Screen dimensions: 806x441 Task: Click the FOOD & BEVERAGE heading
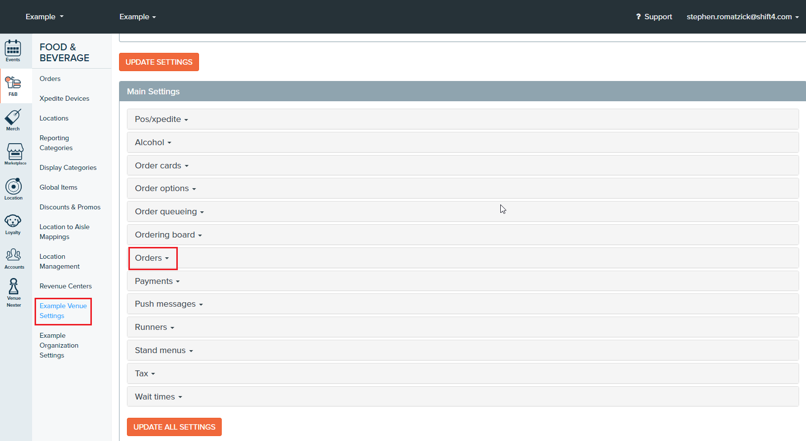(65, 52)
